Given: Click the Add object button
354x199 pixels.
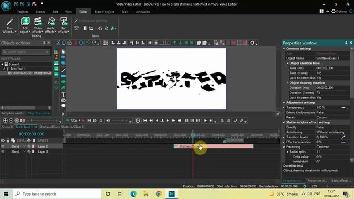Looking at the screenshot, I should coord(25,25).
